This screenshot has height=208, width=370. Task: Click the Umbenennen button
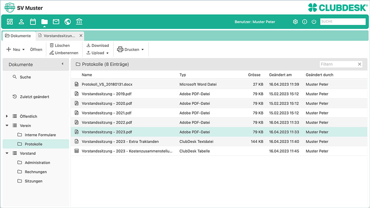[64, 53]
